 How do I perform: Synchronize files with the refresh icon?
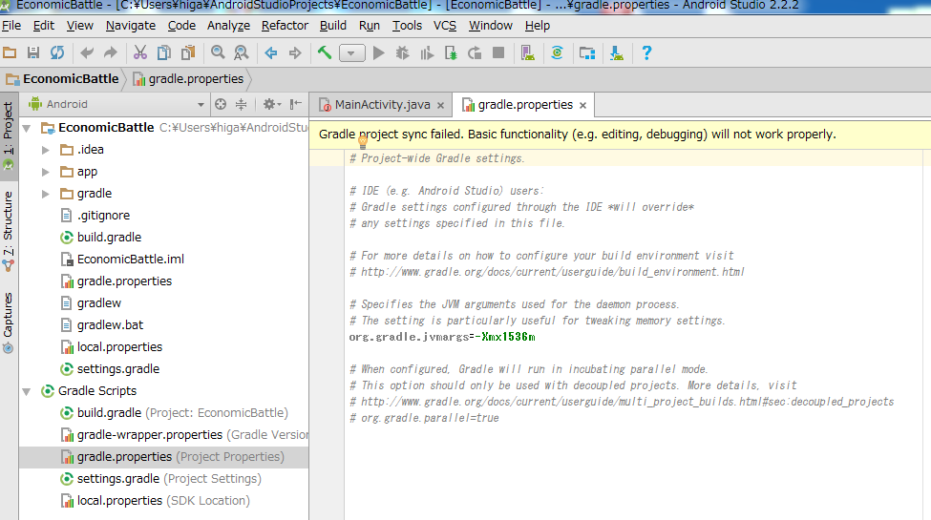click(x=57, y=52)
